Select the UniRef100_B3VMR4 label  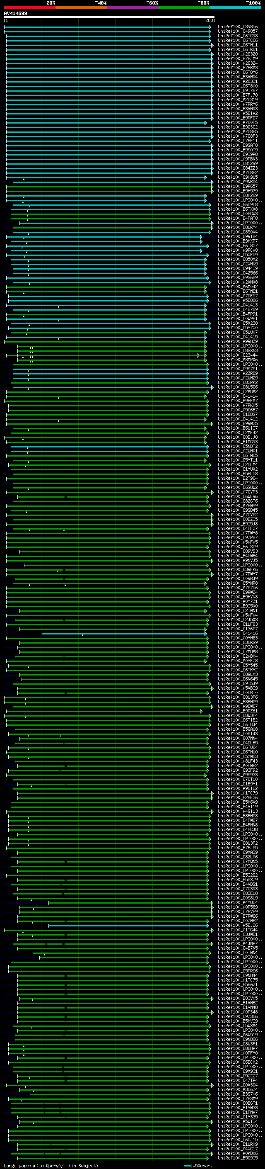pyautogui.click(x=238, y=77)
